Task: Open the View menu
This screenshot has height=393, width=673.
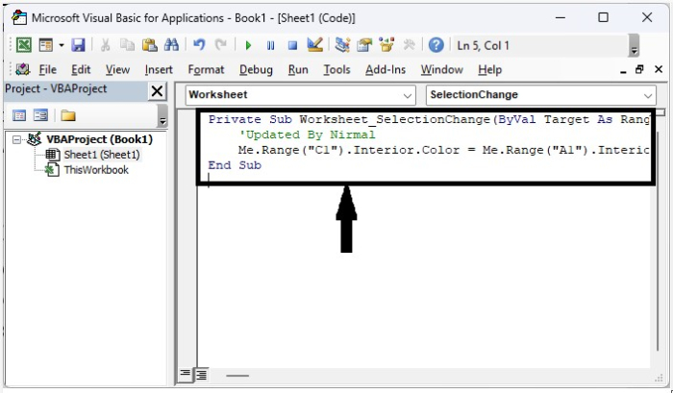Action: coord(117,70)
